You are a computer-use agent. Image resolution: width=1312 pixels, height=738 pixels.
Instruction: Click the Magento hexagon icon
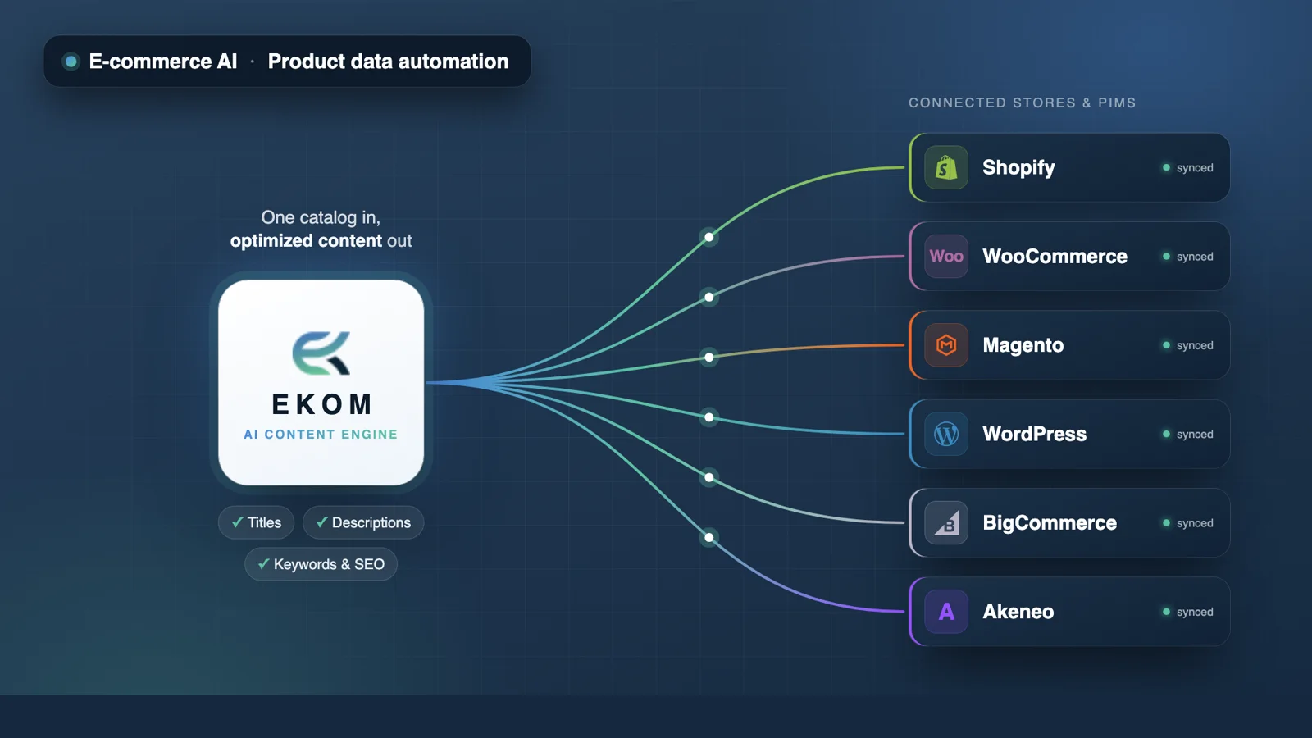(x=946, y=345)
